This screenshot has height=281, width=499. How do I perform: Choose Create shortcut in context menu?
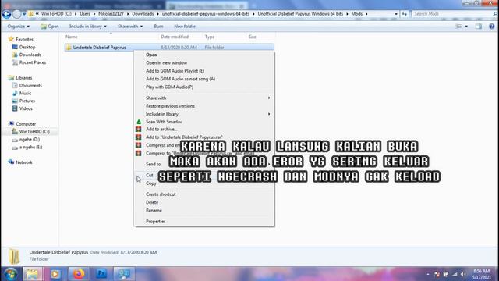[204, 194]
